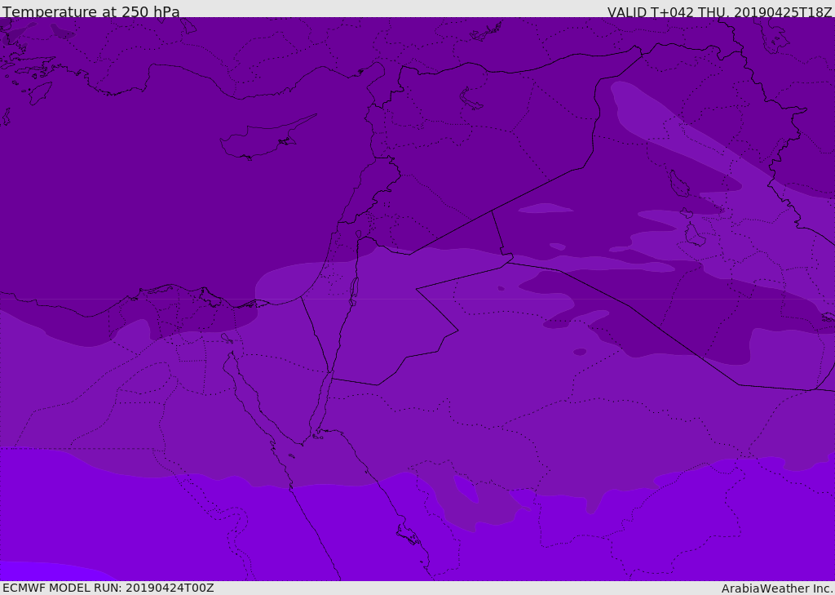Click the 'ArabiaWeather Inc.' credit text

coord(776,588)
